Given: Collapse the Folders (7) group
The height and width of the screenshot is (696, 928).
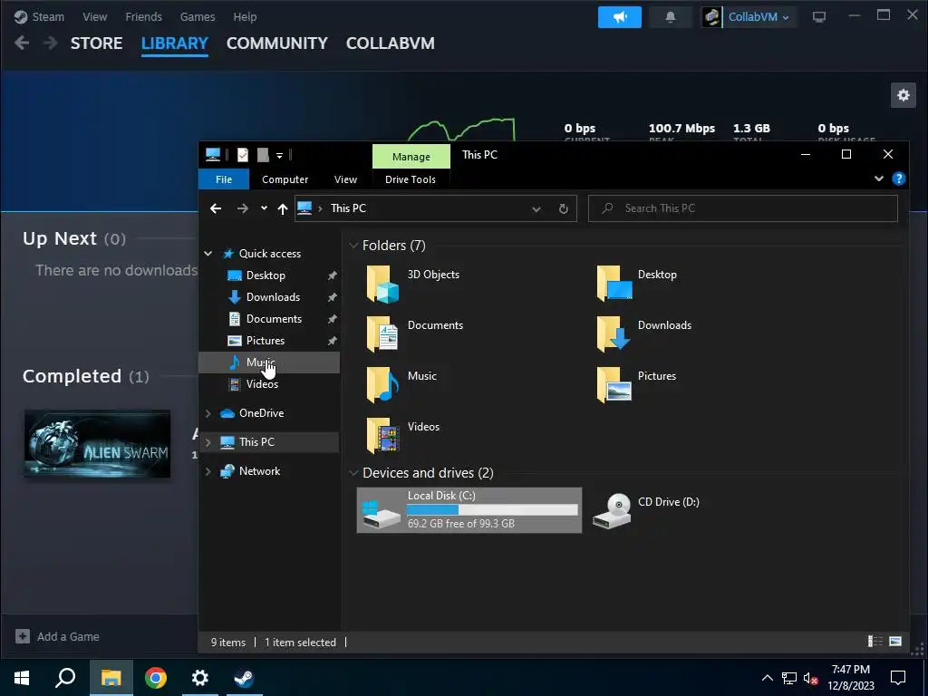Looking at the screenshot, I should (353, 246).
